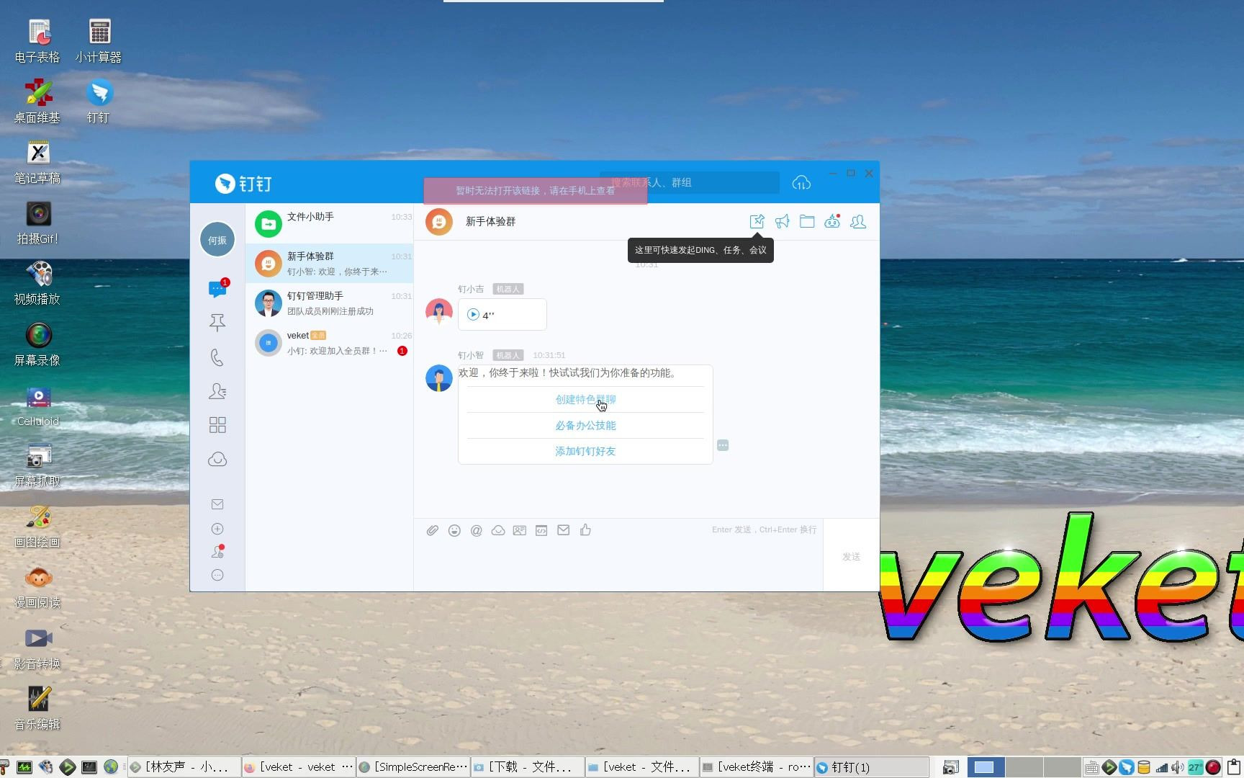Insert an @ mention
Viewport: 1244px width, 778px height.
point(476,530)
